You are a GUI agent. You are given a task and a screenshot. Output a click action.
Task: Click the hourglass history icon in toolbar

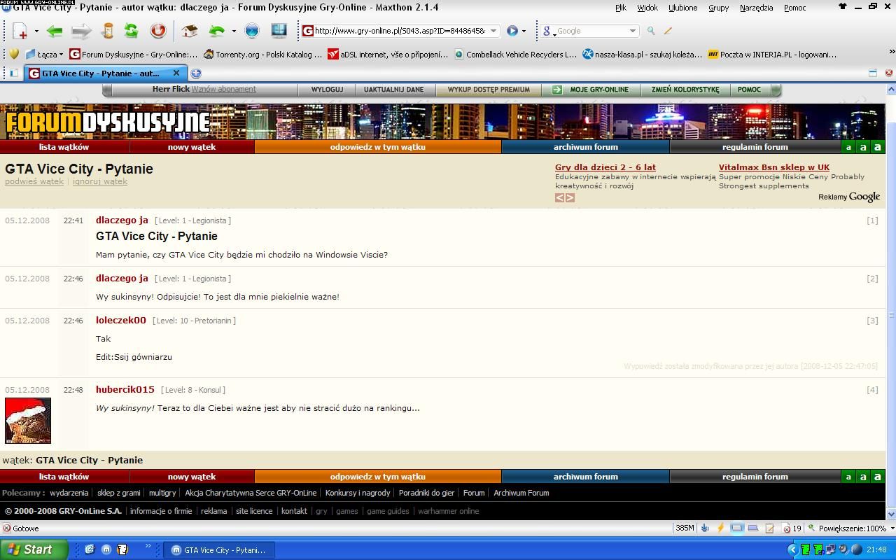point(107,31)
